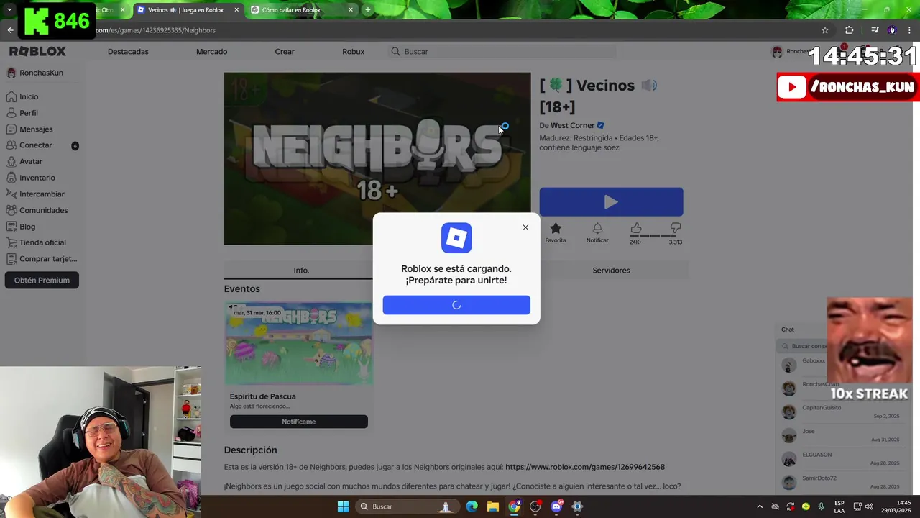The height and width of the screenshot is (518, 920).
Task: Click the blue loading button in the dialog
Action: [456, 305]
